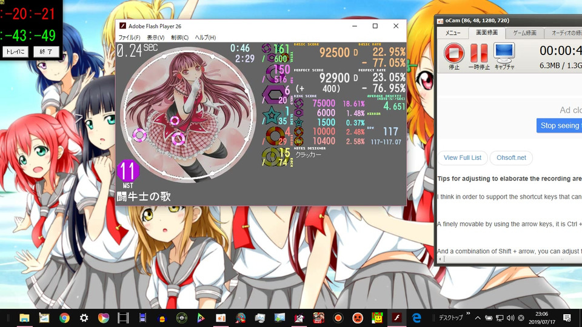The image size is (582, 327).
Task: Click the purple level 11 MST badge
Action: click(x=128, y=171)
